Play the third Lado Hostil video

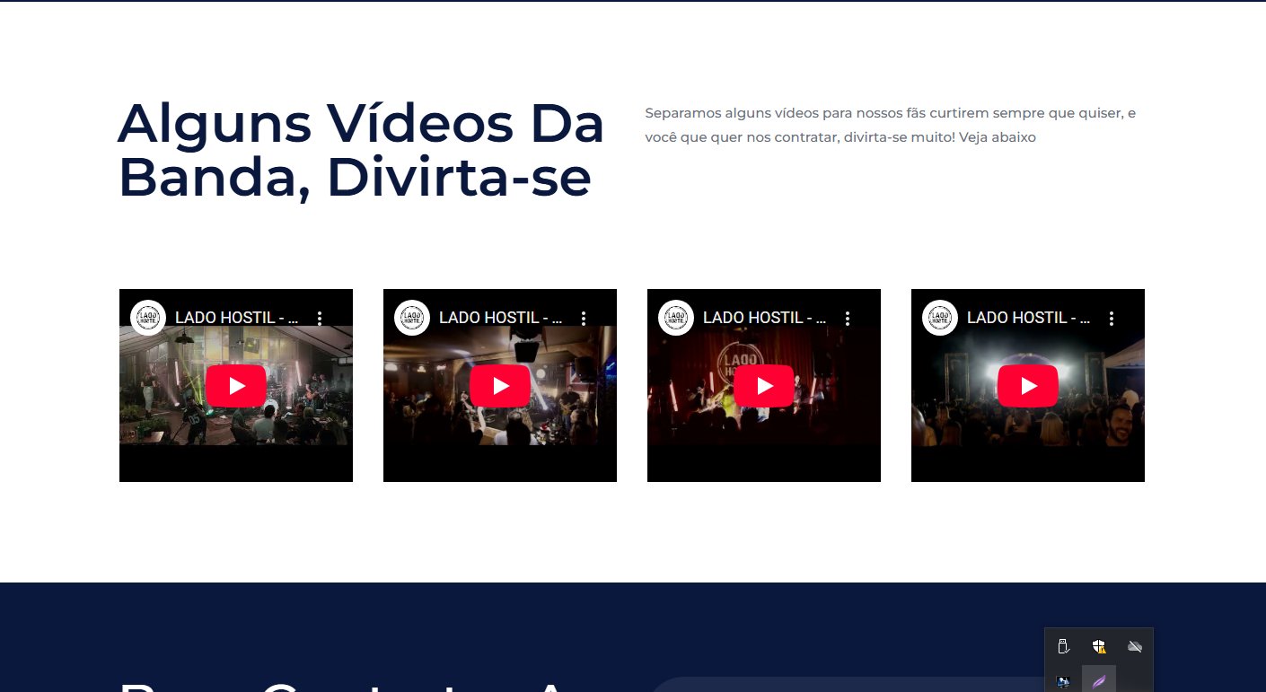tap(764, 386)
